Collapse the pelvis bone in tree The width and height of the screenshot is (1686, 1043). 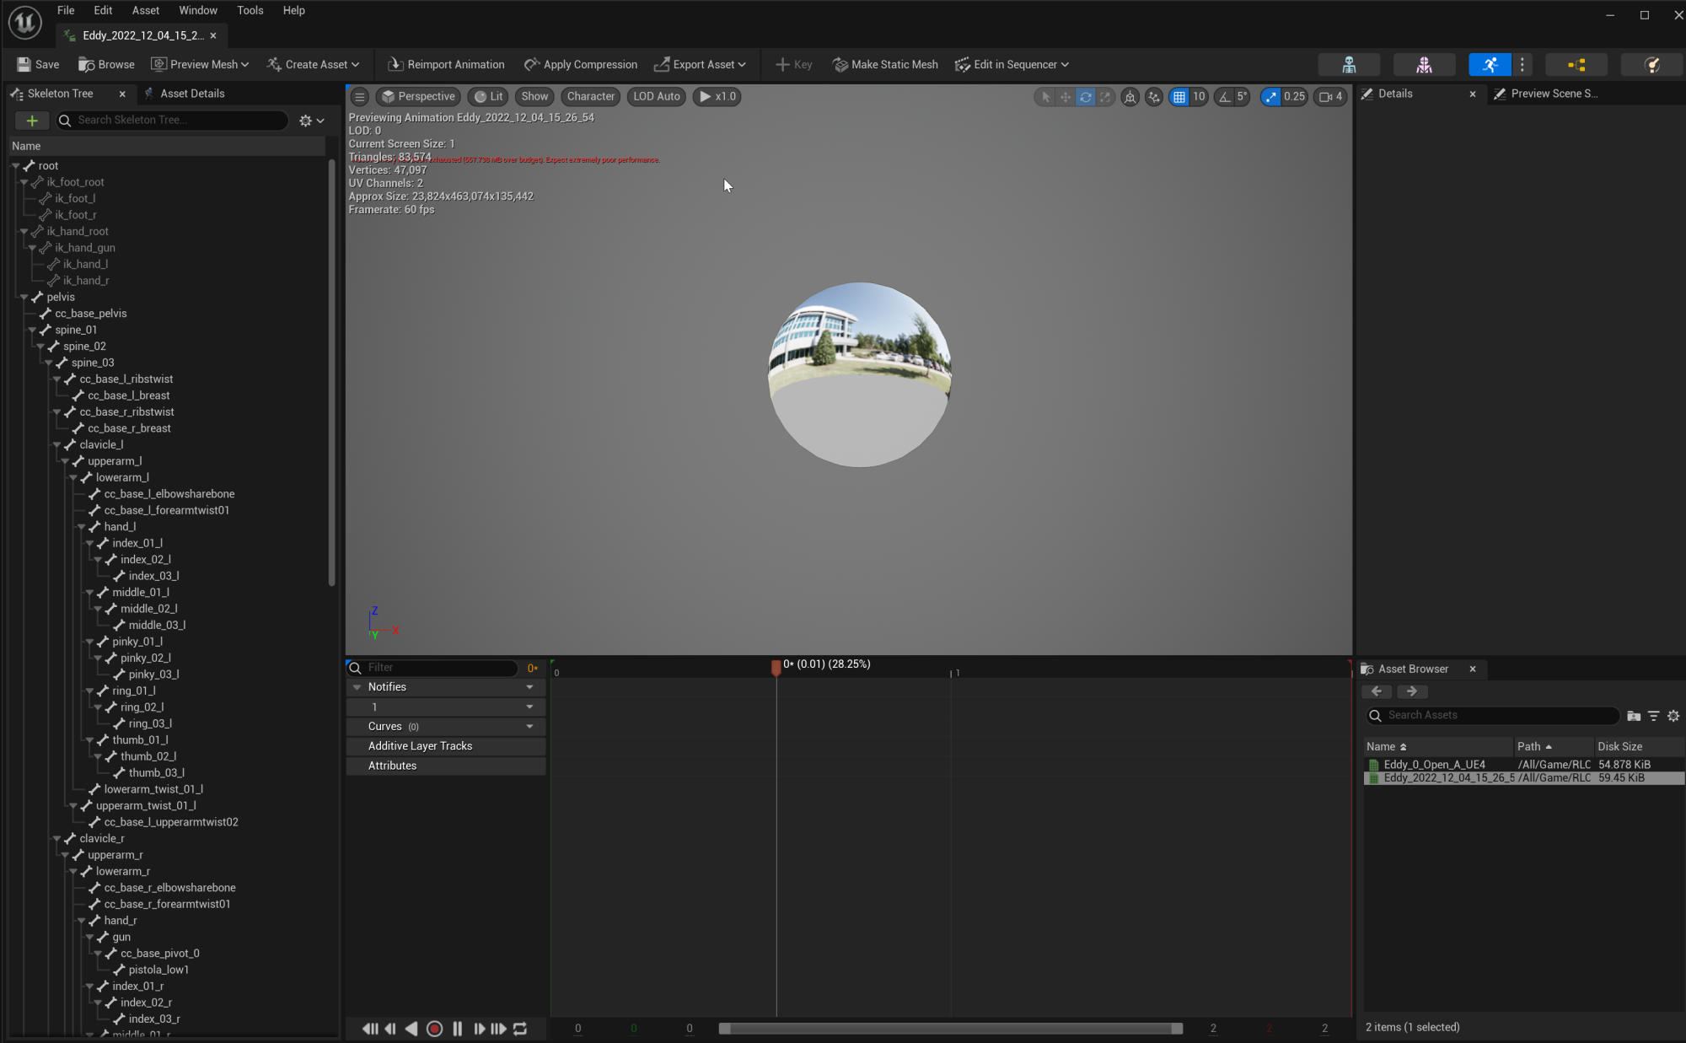coord(24,297)
